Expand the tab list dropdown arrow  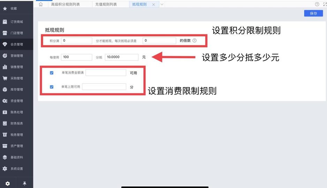tap(162, 5)
